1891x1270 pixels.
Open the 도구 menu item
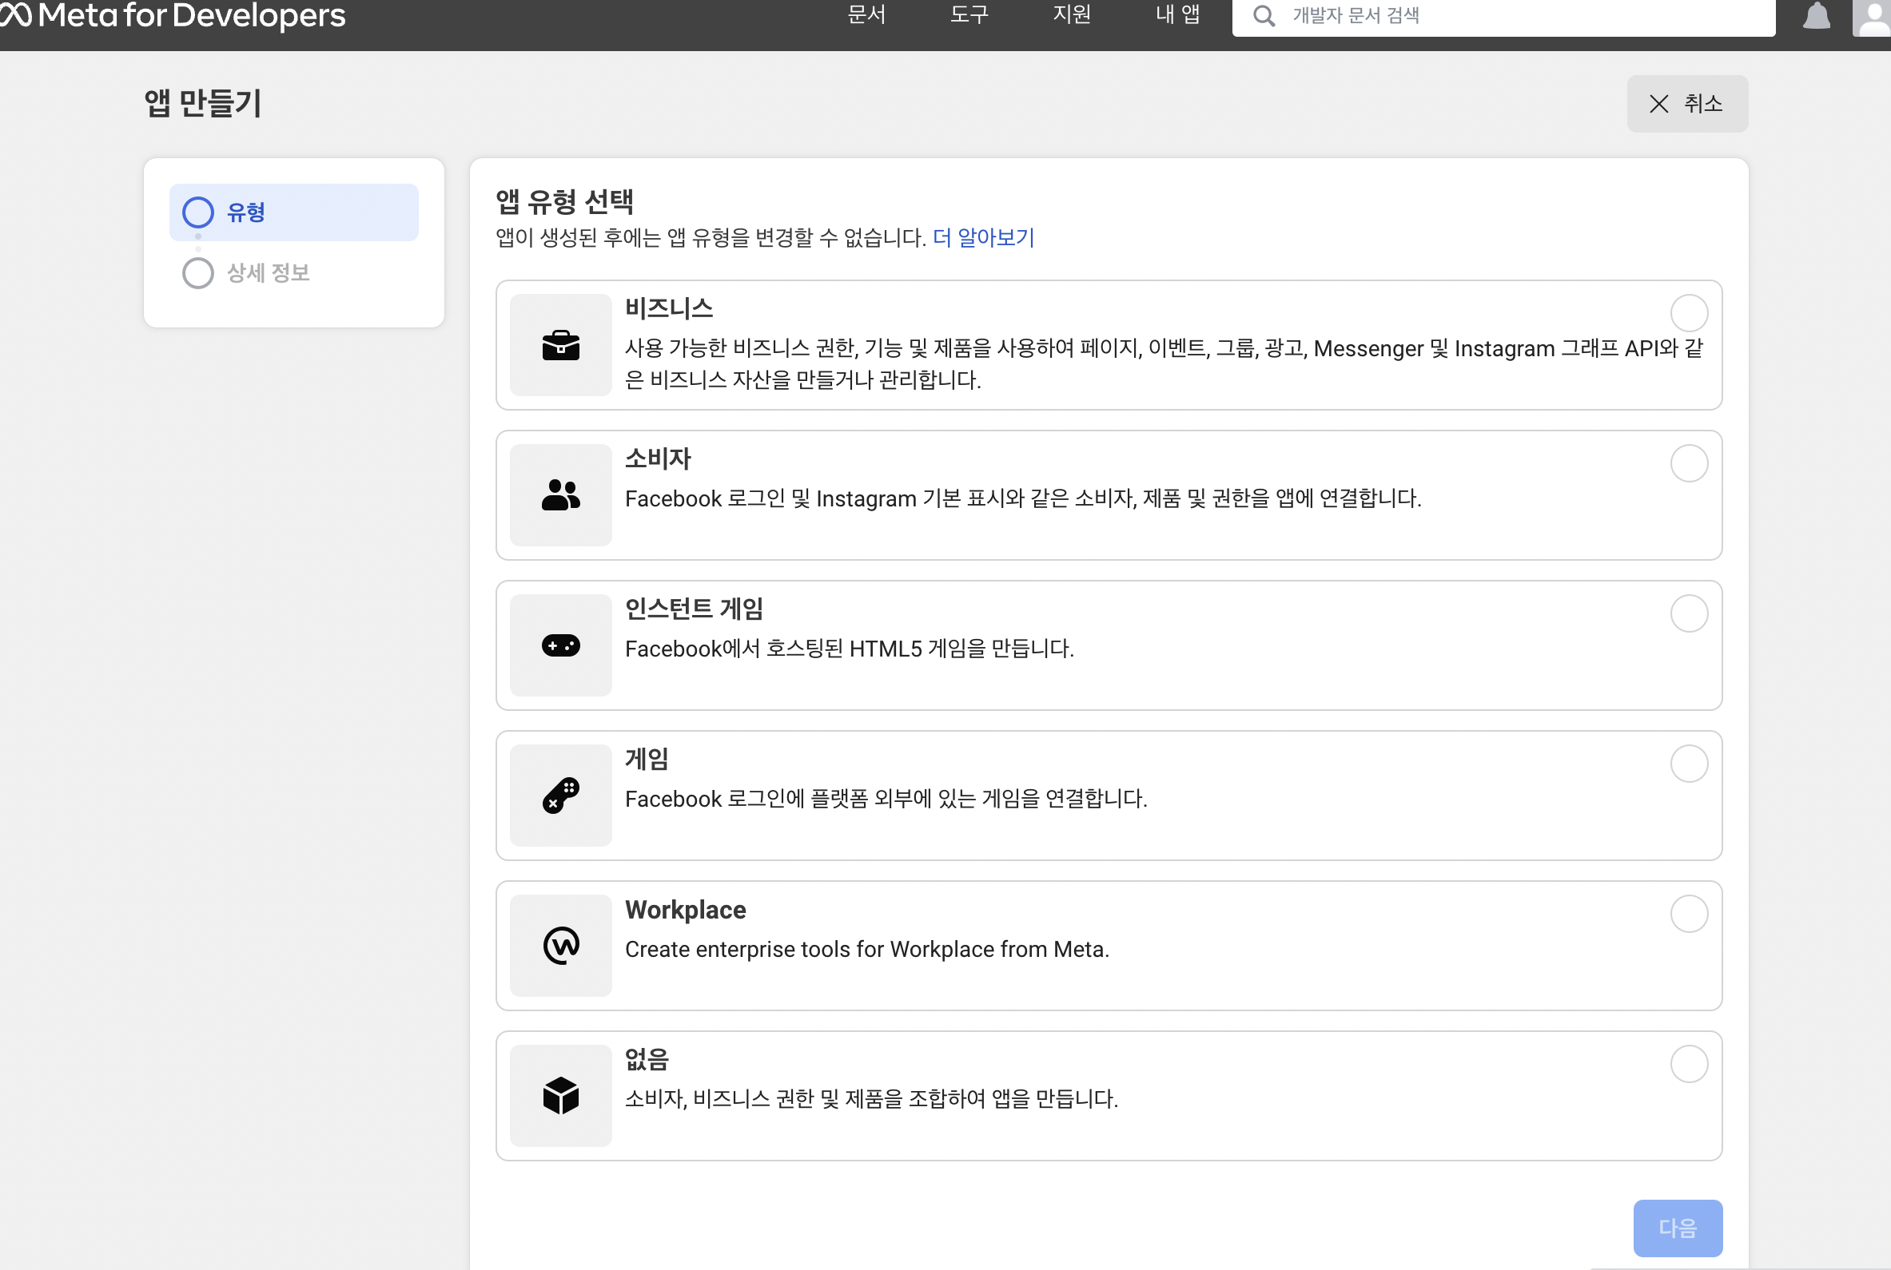(x=969, y=14)
